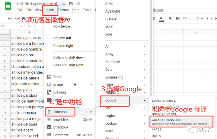Image resolution: width=217 pixels, height=139 pixels.
Task: Click the undo arrow in toolbar
Action: [x=10, y=19]
